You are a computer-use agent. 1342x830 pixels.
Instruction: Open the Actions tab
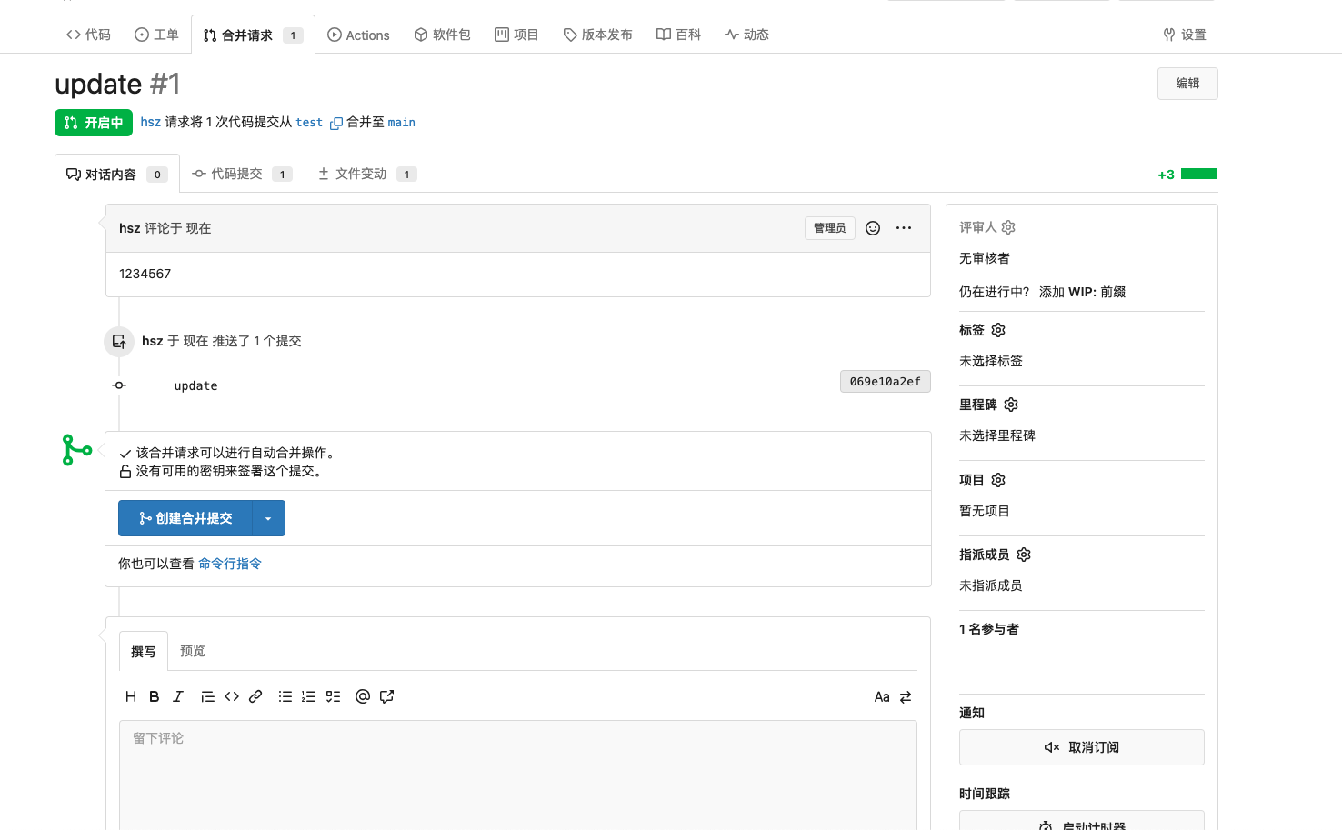click(x=358, y=35)
